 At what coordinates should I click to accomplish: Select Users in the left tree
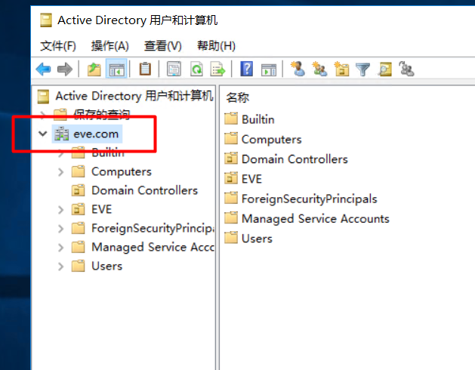(x=107, y=266)
